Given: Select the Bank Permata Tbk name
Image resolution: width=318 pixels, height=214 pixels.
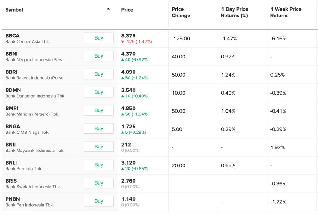Looking at the screenshot, I should point(23,169).
